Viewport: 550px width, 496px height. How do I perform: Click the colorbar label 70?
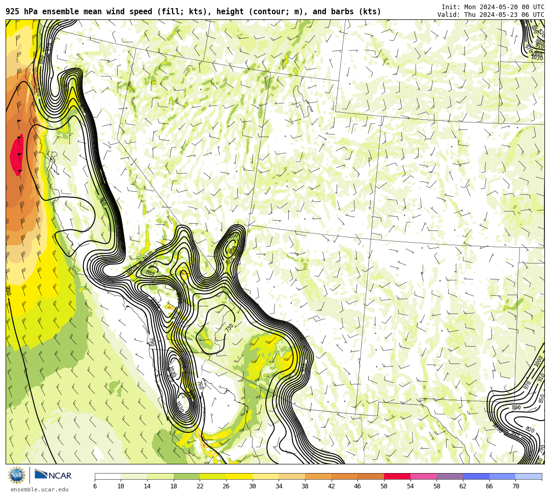pyautogui.click(x=515, y=486)
